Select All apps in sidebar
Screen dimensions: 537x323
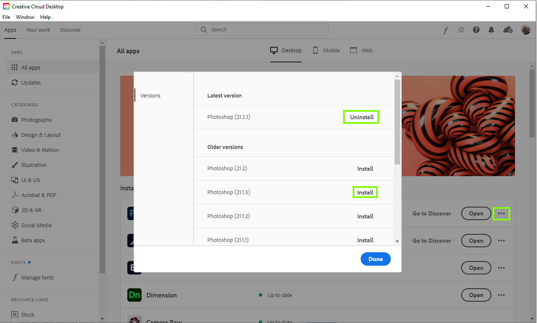tap(52, 67)
